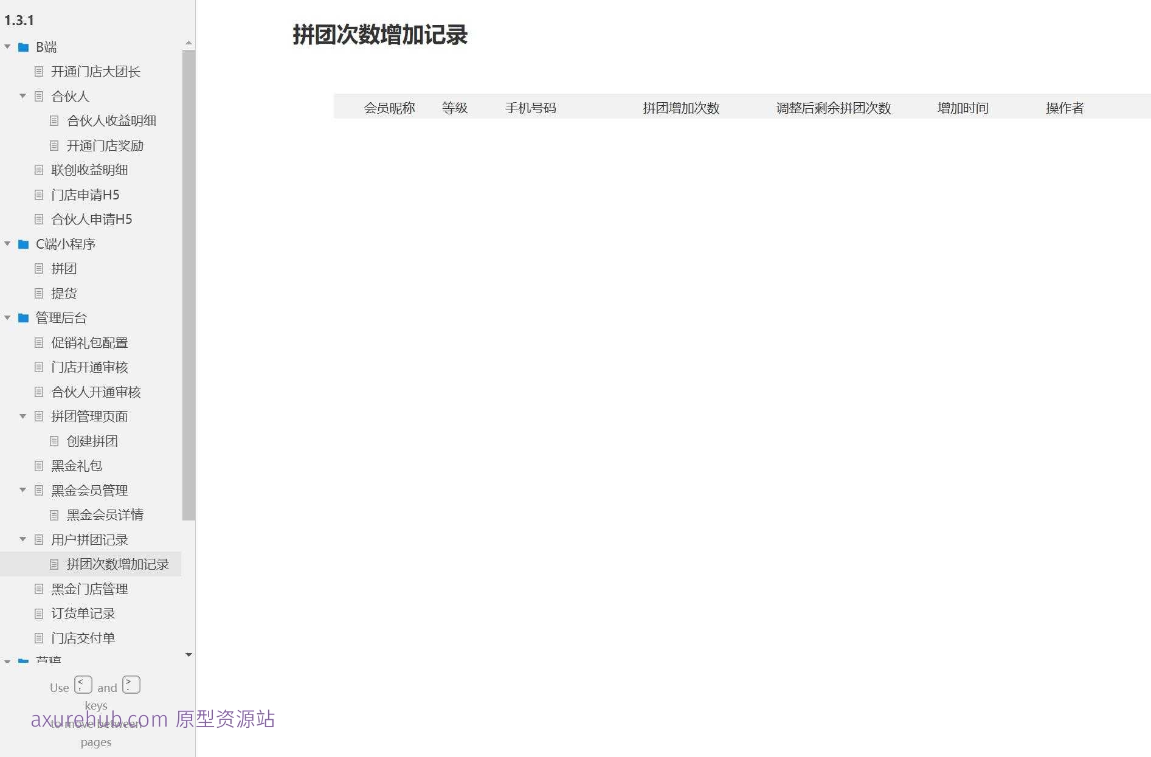
Task: Collapse the 拼团管理页面 section
Action: pos(23,417)
